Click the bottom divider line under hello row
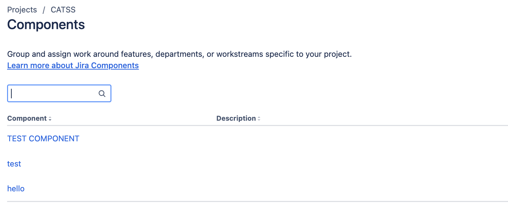This screenshot has width=508, height=213. coord(258,201)
